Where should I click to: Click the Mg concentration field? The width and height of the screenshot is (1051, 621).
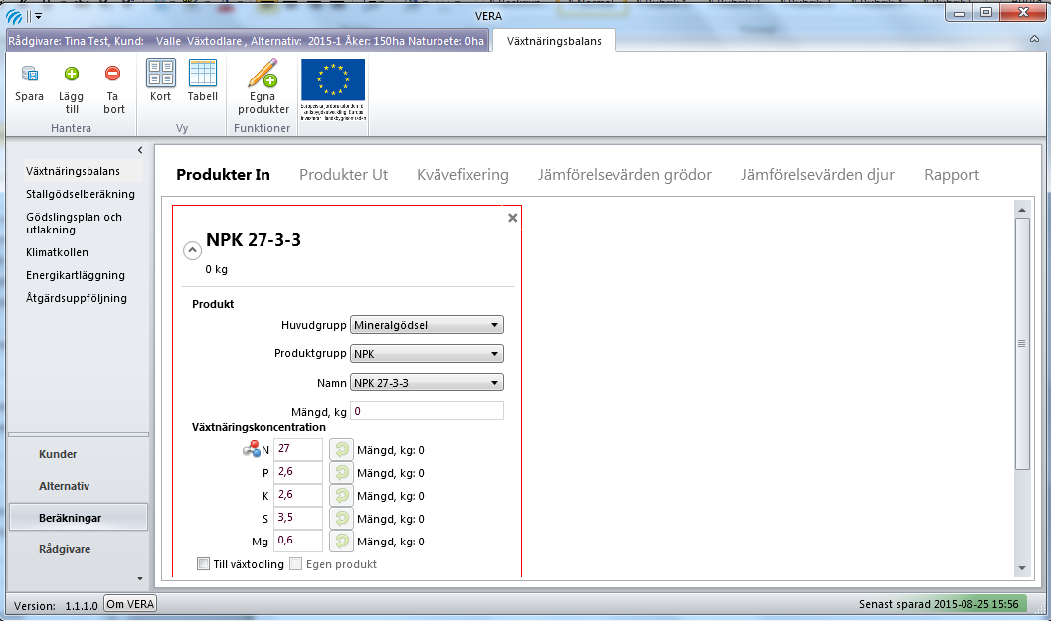pyautogui.click(x=298, y=540)
